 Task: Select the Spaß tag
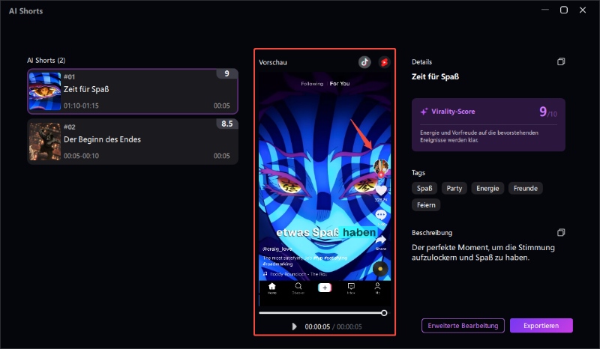[424, 188]
